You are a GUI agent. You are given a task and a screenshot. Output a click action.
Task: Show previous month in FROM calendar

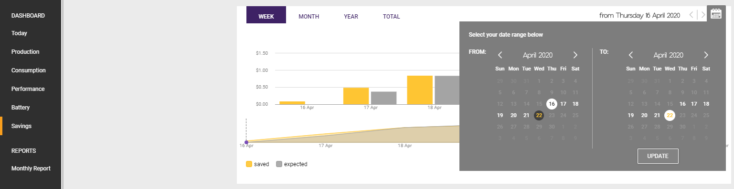pos(500,55)
